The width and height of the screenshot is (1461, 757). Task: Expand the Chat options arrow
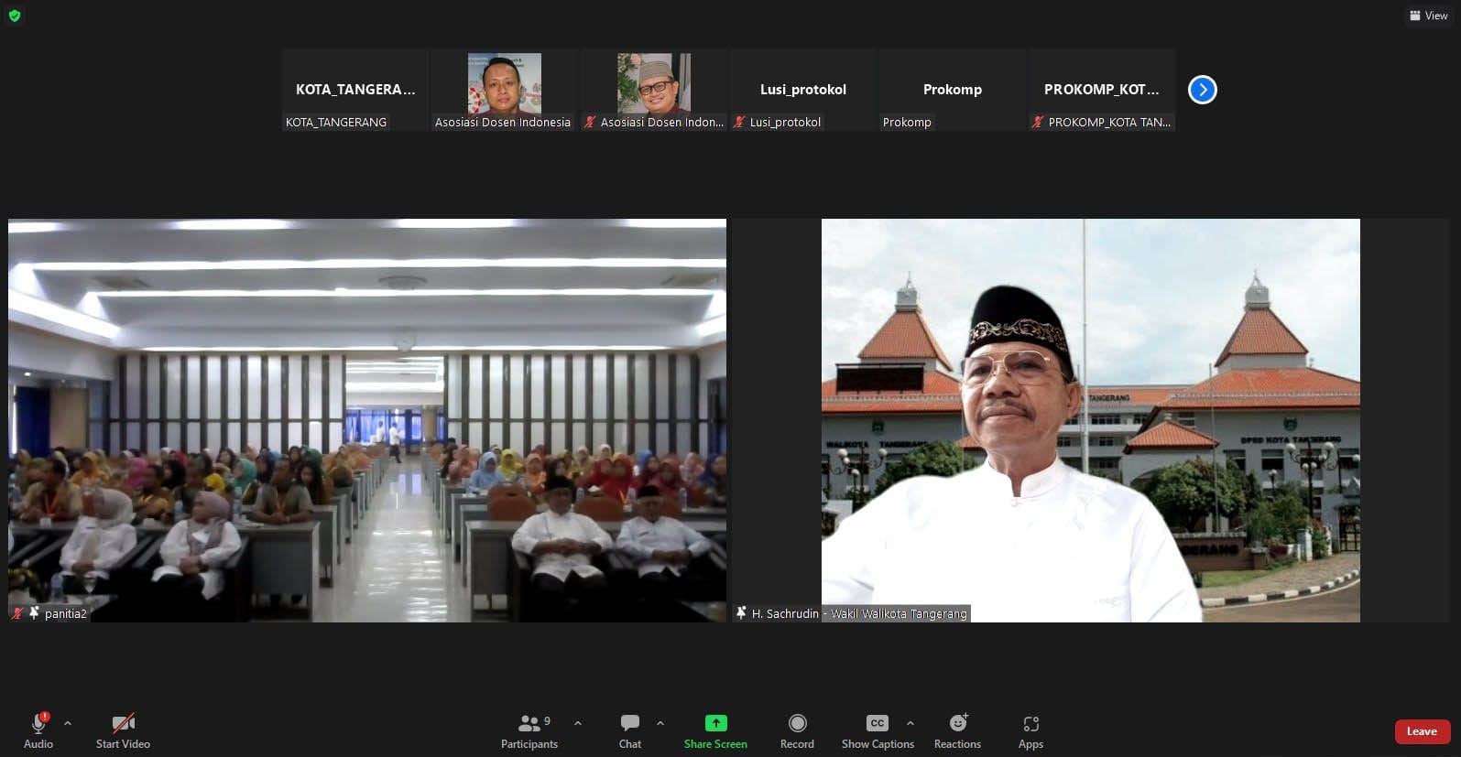point(660,723)
